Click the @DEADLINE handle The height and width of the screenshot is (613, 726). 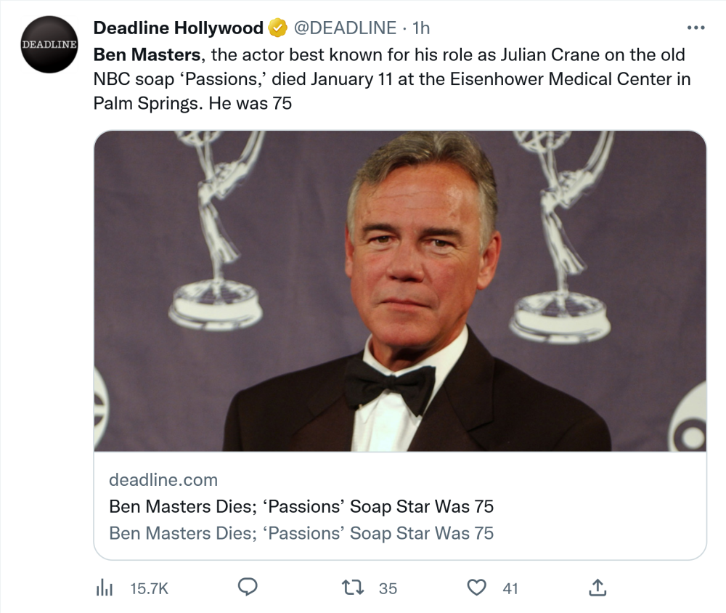click(344, 28)
